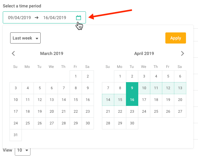Select March 31 date cell

[16, 135]
